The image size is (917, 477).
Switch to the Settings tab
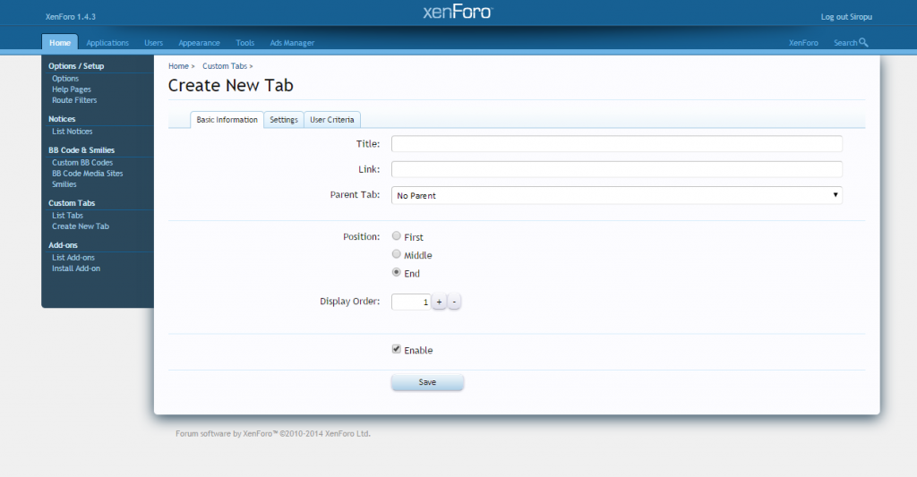[284, 120]
